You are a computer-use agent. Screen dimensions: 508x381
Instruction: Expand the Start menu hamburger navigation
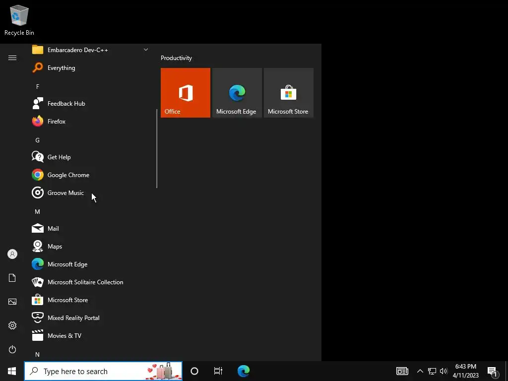[12, 58]
